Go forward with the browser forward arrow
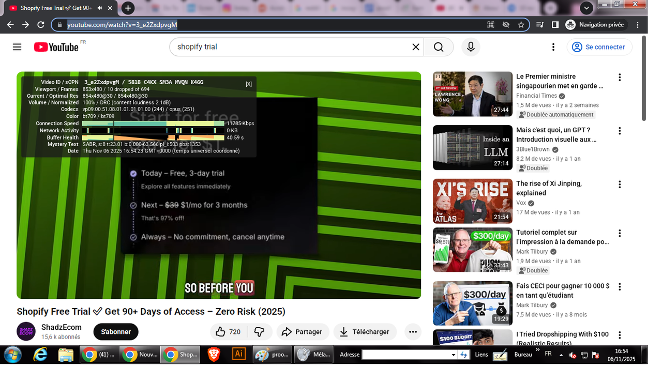662x383 pixels. click(25, 25)
